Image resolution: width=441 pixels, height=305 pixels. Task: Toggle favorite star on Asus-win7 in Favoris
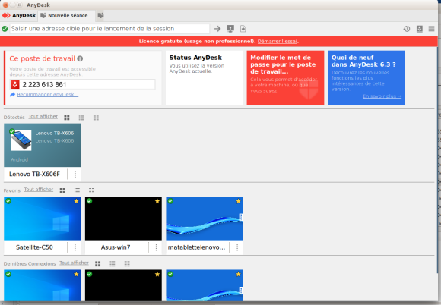(157, 201)
